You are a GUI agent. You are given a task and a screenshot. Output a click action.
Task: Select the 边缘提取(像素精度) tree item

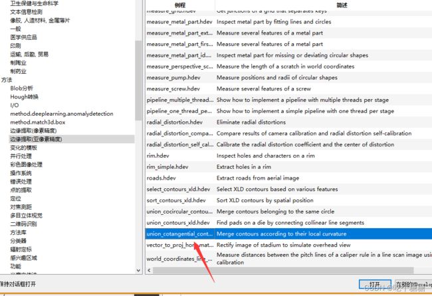(x=33, y=130)
